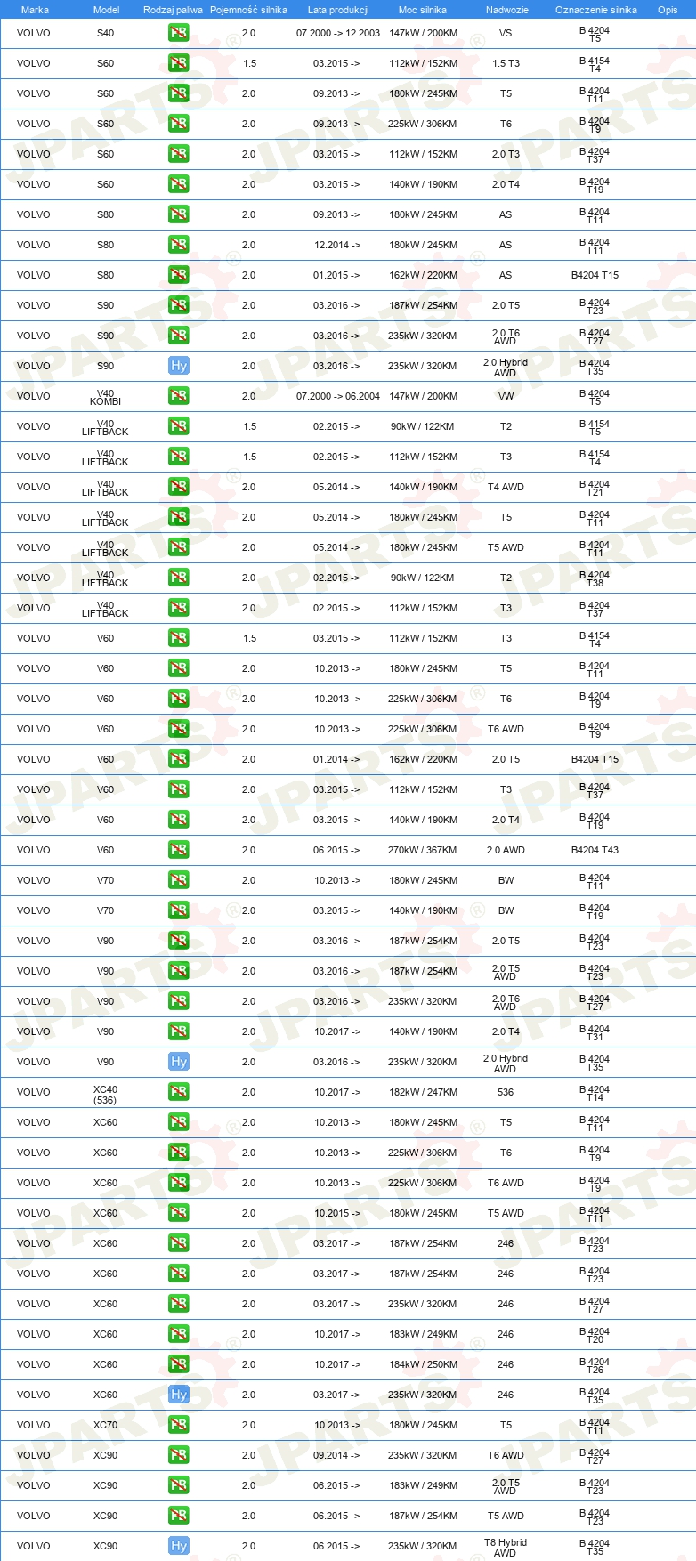Click the Lata produkcji column header

[338, 10]
